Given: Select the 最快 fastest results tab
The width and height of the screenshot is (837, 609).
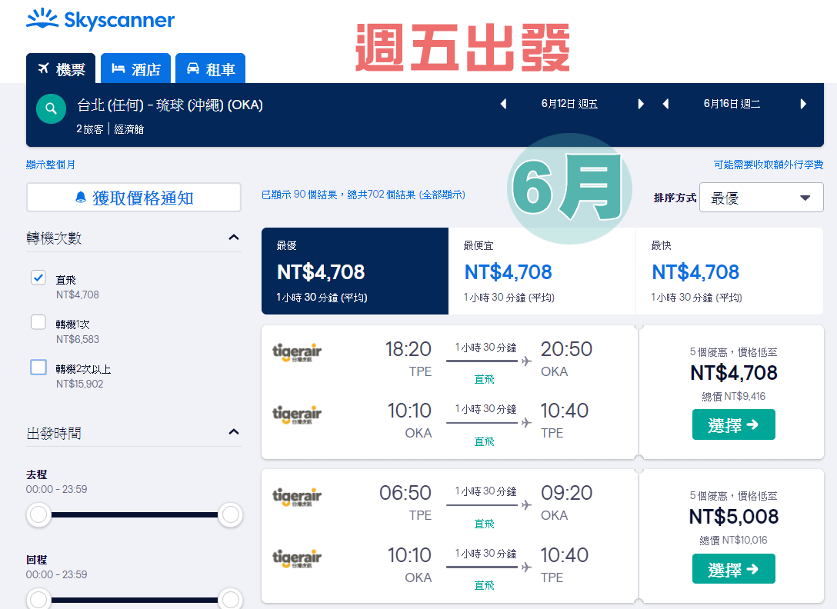Looking at the screenshot, I should (730, 271).
